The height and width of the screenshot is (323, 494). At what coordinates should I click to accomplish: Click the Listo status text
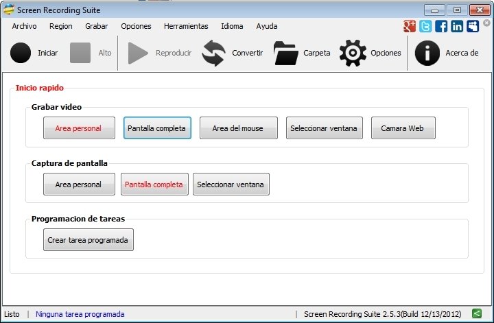tap(12, 314)
